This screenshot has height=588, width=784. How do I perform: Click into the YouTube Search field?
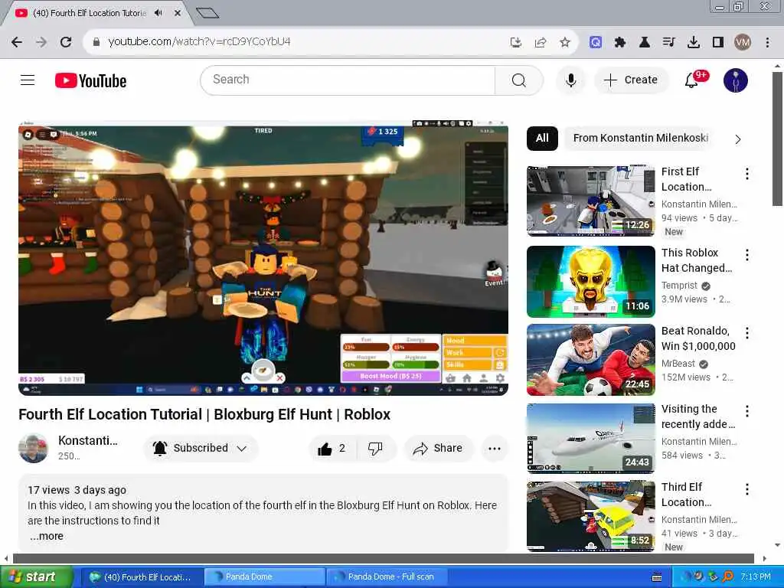coord(348,80)
